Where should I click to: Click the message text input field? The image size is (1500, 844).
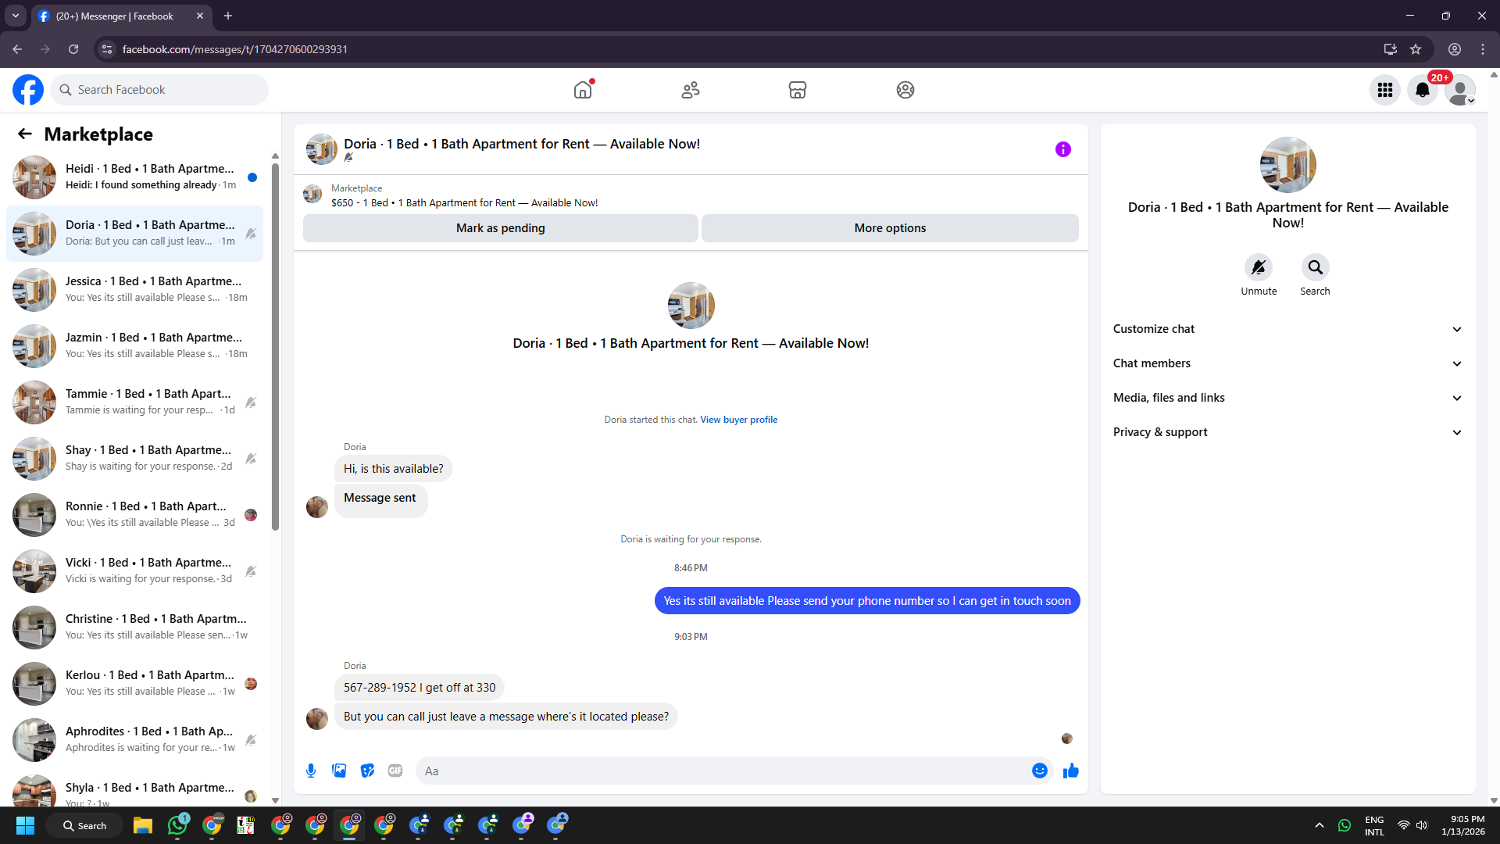[723, 771]
